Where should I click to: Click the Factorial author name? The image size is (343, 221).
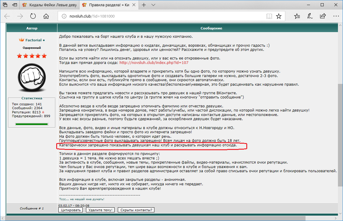[34, 40]
